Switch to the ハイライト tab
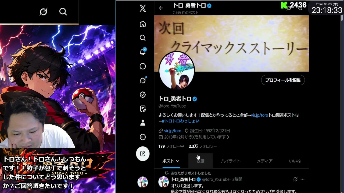The height and width of the screenshot is (193, 344). (231, 161)
